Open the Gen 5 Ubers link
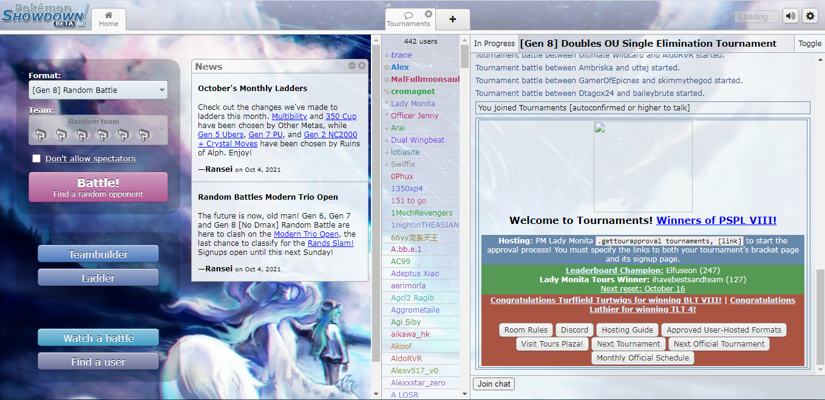The height and width of the screenshot is (400, 825). [x=222, y=134]
